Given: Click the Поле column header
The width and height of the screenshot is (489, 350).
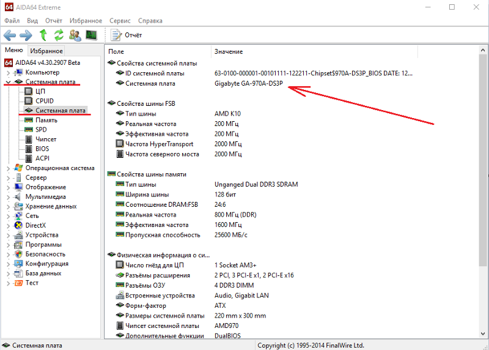Looking at the screenshot, I should (158, 51).
